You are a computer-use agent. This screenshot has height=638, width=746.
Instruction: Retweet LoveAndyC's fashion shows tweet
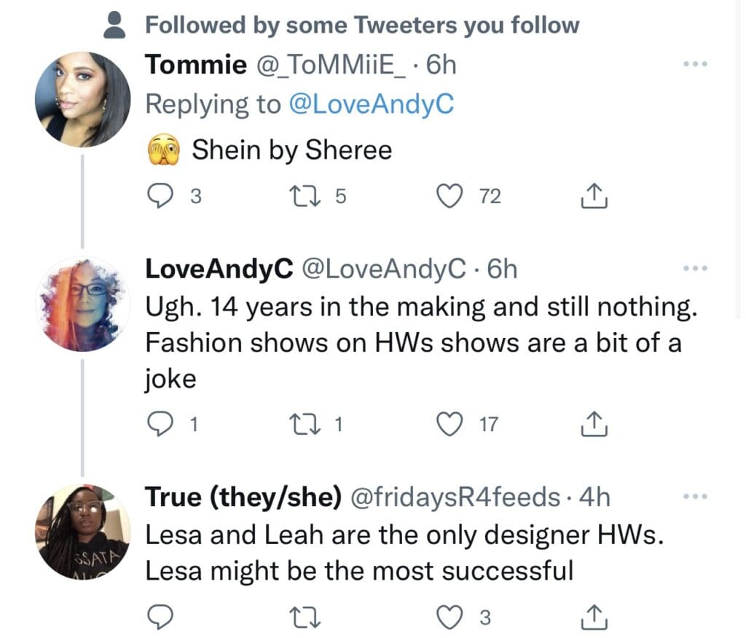click(305, 422)
